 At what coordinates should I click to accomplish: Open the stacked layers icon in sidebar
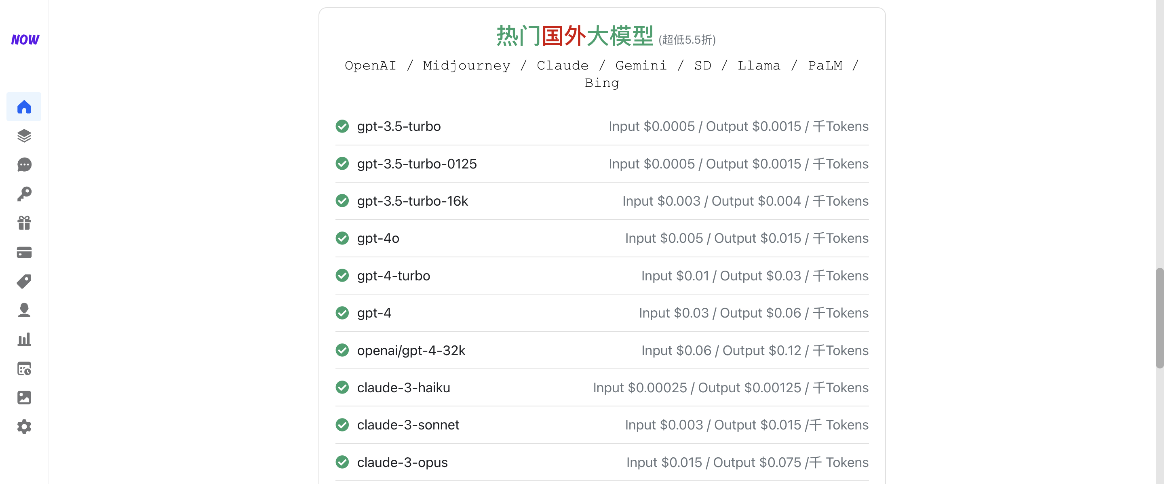click(x=24, y=136)
